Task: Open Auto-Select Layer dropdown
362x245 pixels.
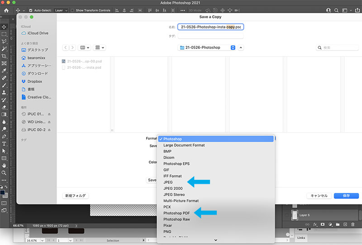Action: [x=61, y=10]
